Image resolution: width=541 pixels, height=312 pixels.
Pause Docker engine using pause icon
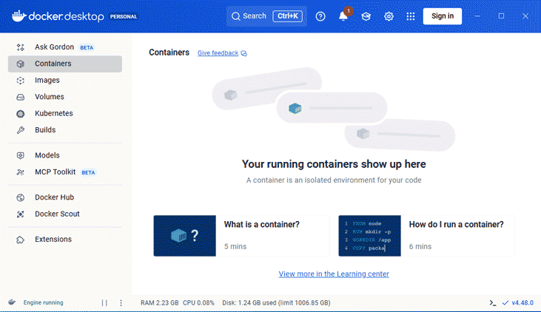[x=104, y=303]
